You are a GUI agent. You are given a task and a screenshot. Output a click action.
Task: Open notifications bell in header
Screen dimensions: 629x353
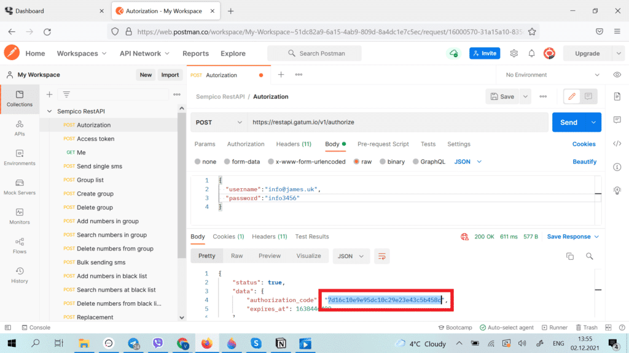click(531, 53)
